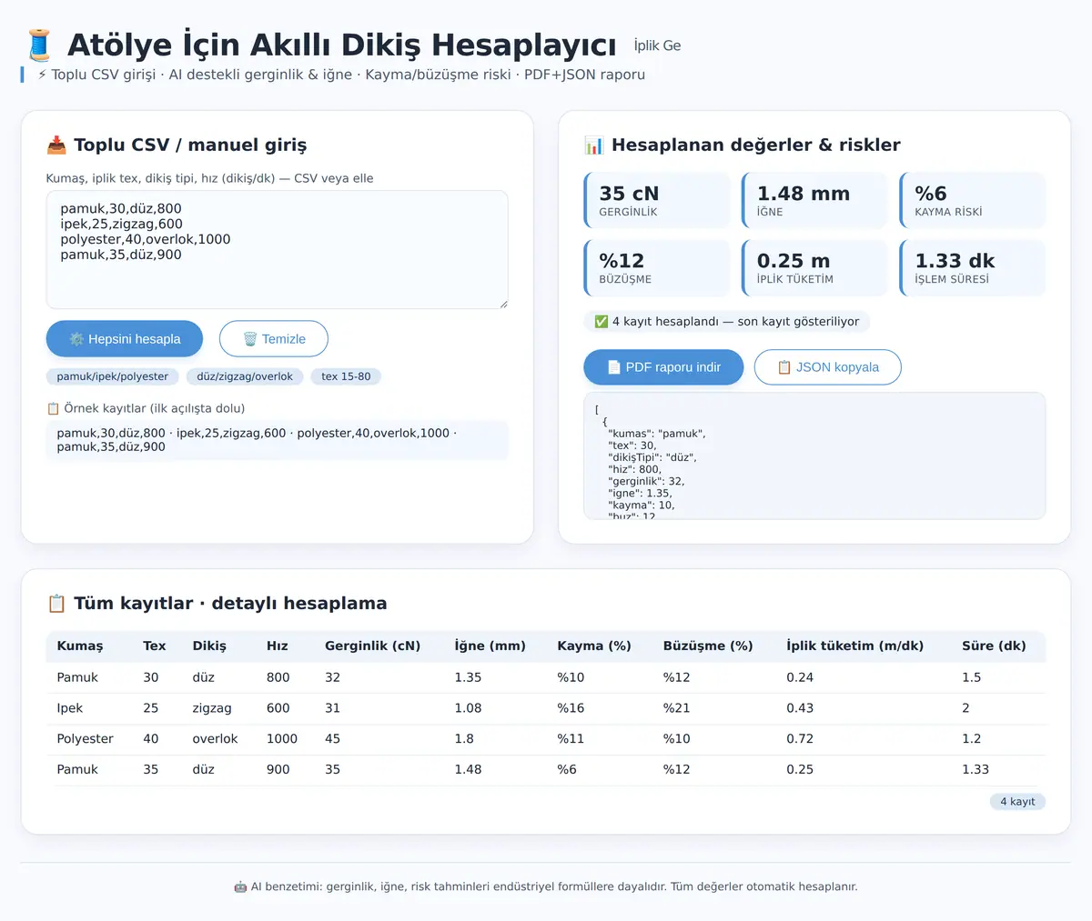Screen dimensions: 1092x921
Task: Open the 1.48 mm İğne card
Action: pos(814,200)
